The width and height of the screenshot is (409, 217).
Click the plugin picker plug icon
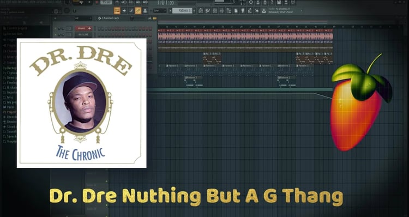[243, 11]
